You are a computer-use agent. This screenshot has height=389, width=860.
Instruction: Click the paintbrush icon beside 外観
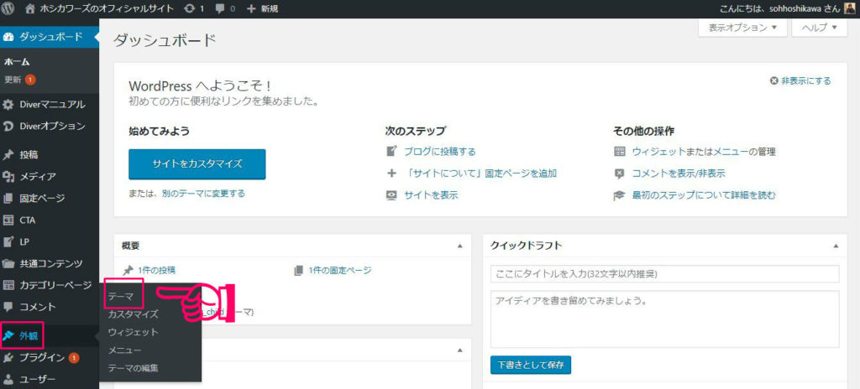(8, 336)
